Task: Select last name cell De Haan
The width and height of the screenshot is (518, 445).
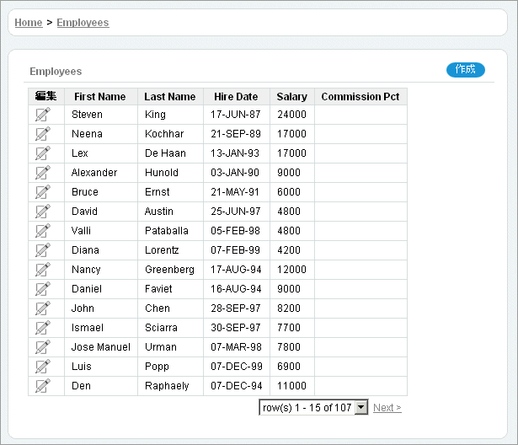Action: (x=166, y=153)
